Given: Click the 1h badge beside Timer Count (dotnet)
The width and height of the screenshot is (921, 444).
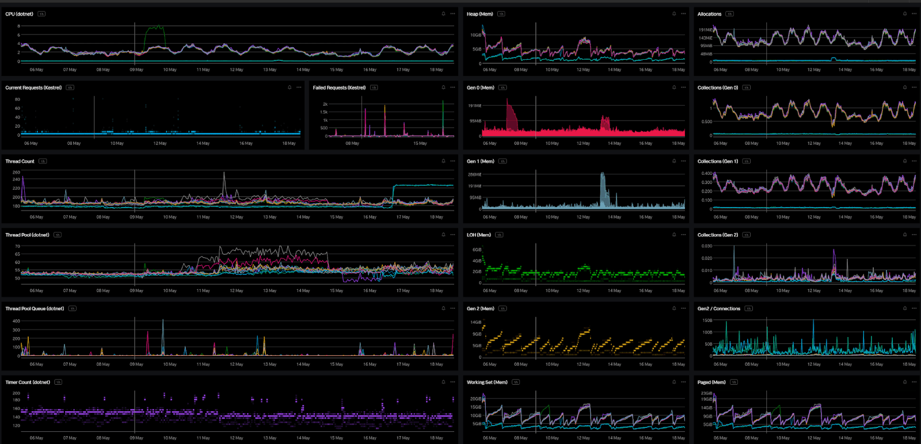Looking at the screenshot, I should 58,382.
